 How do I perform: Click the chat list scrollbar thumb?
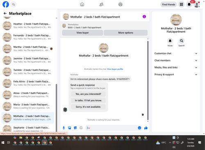tap(56, 108)
